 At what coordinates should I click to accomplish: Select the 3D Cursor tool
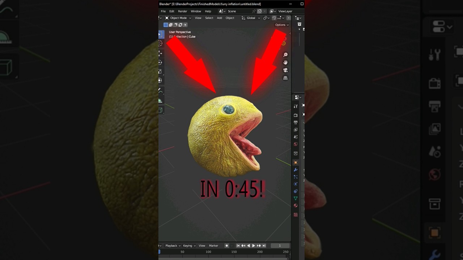click(x=161, y=43)
